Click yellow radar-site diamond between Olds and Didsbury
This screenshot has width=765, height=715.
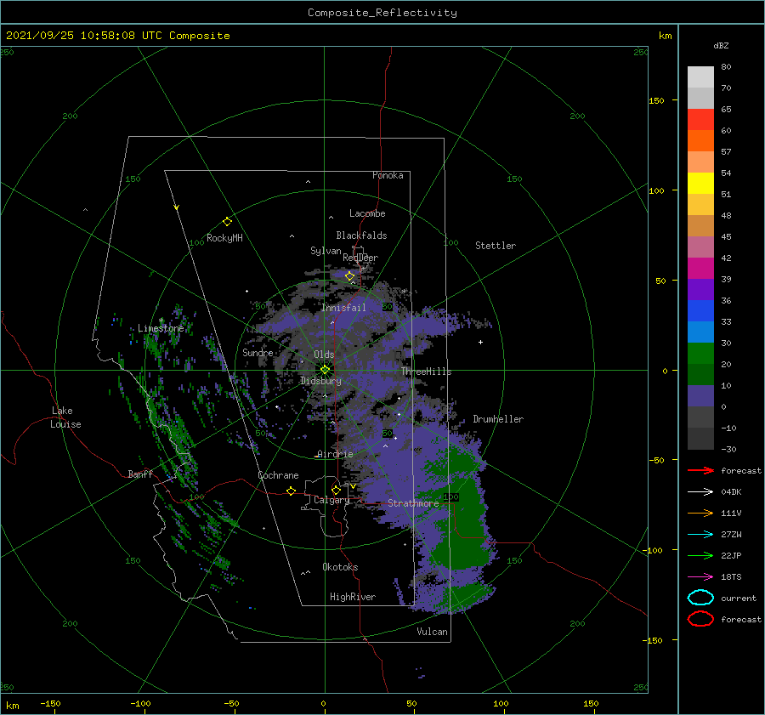click(325, 370)
